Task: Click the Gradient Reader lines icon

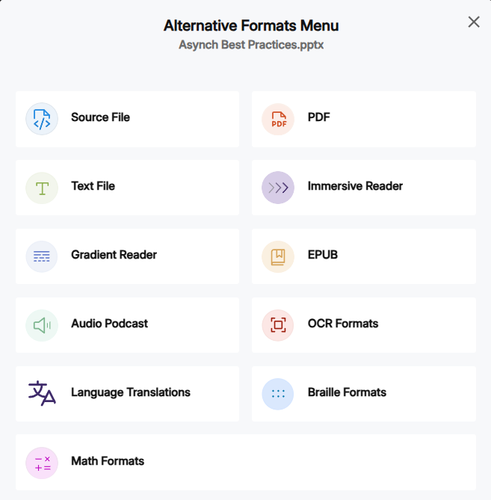Action: pos(42,256)
